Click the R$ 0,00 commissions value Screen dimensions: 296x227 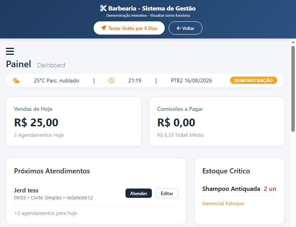pos(176,122)
